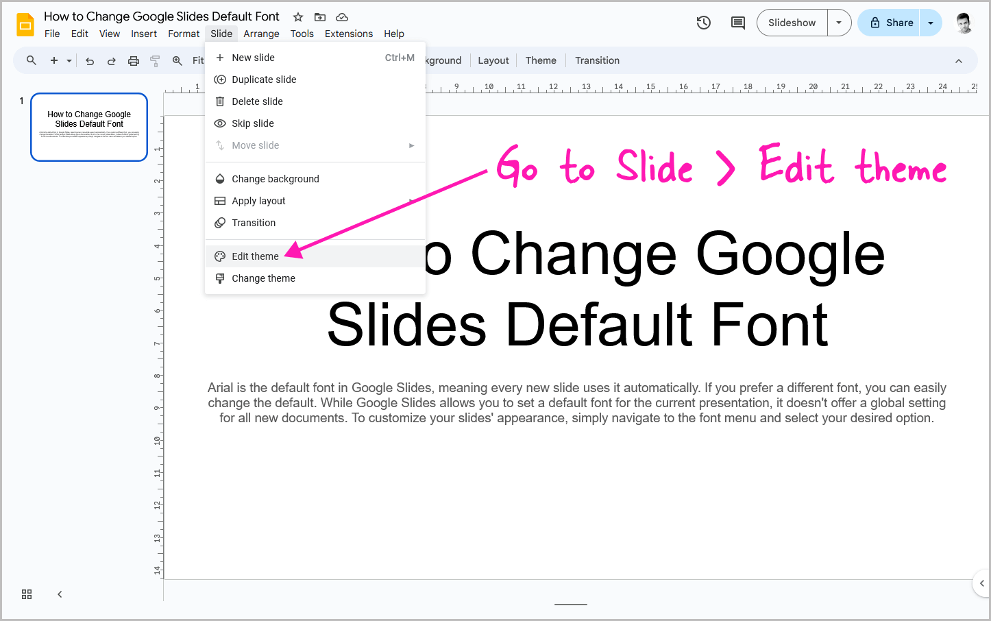The image size is (991, 621).
Task: Select Change background in Slide menu
Action: pyautogui.click(x=315, y=179)
